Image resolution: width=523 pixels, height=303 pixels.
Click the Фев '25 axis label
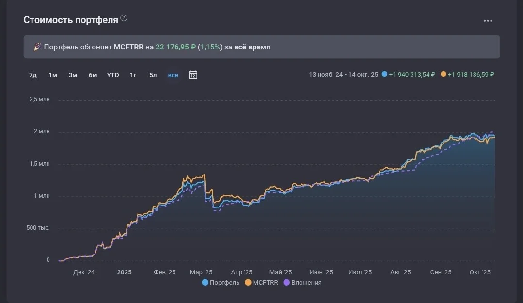coord(164,272)
